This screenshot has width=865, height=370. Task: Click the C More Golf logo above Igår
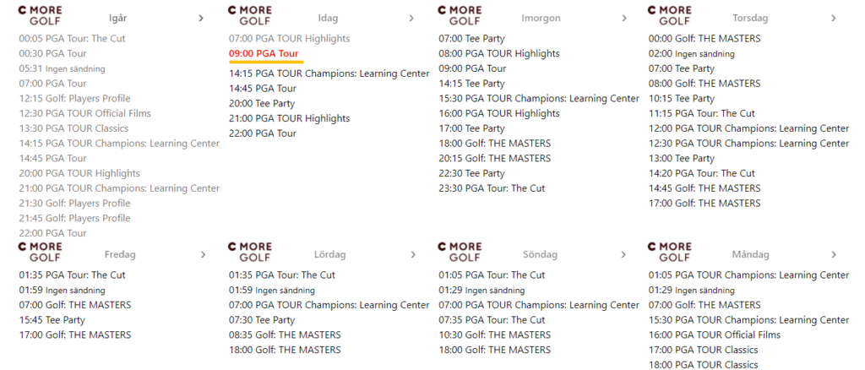click(40, 15)
